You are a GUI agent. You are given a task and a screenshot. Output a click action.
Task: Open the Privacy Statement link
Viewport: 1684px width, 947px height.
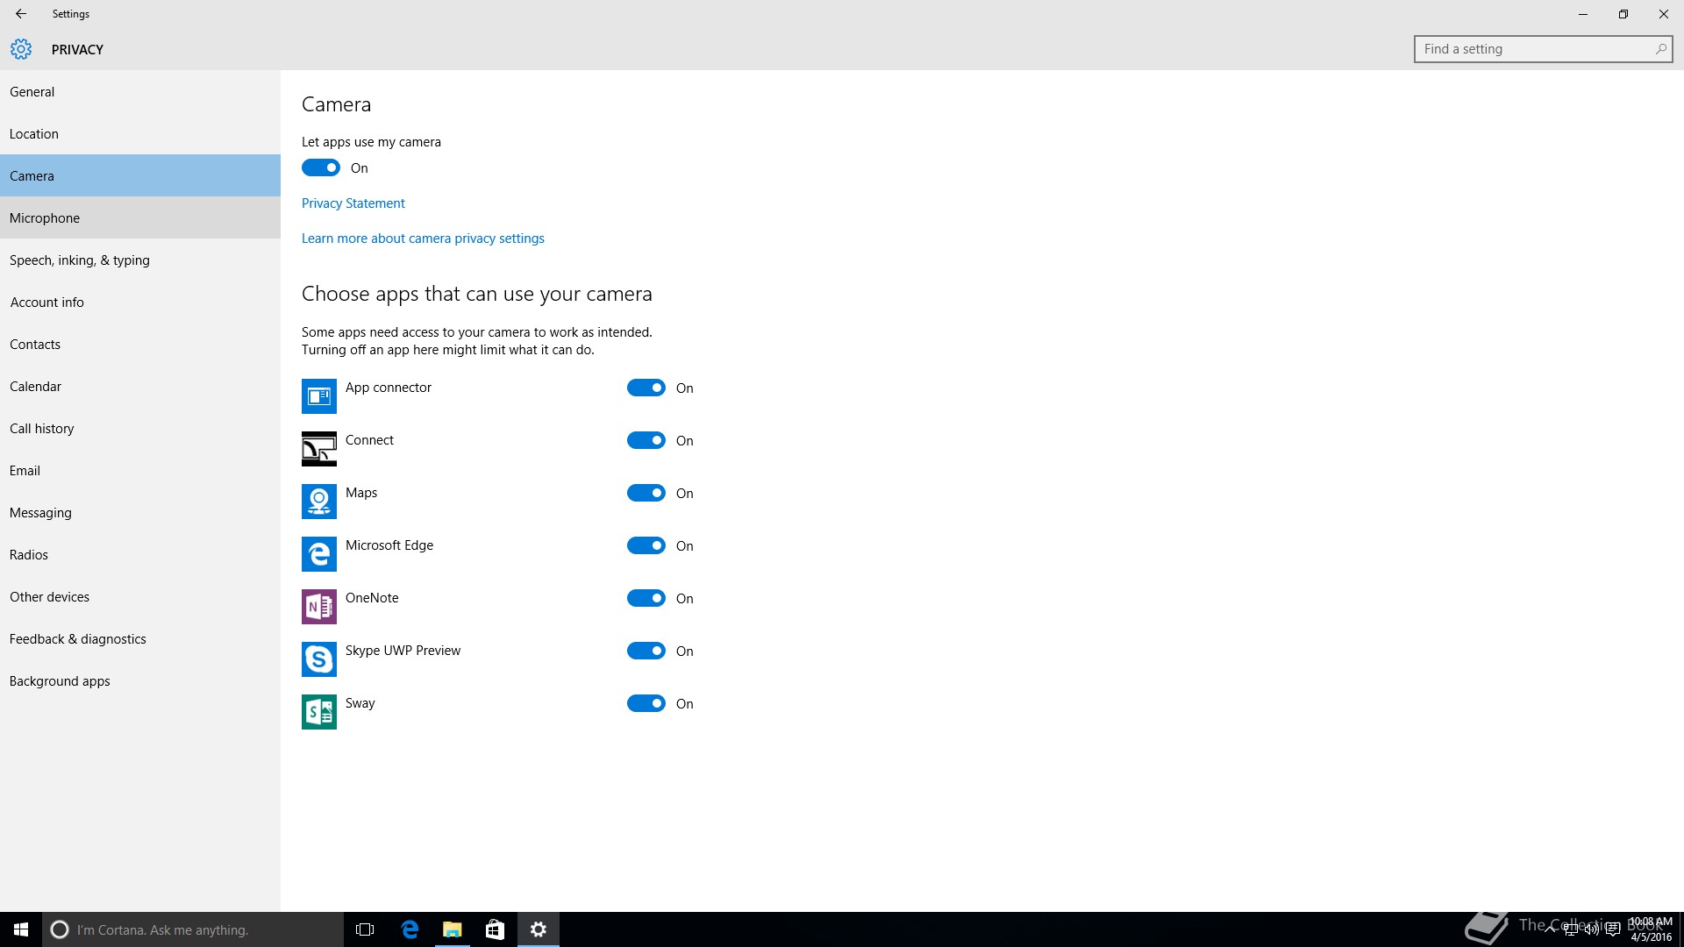353,203
